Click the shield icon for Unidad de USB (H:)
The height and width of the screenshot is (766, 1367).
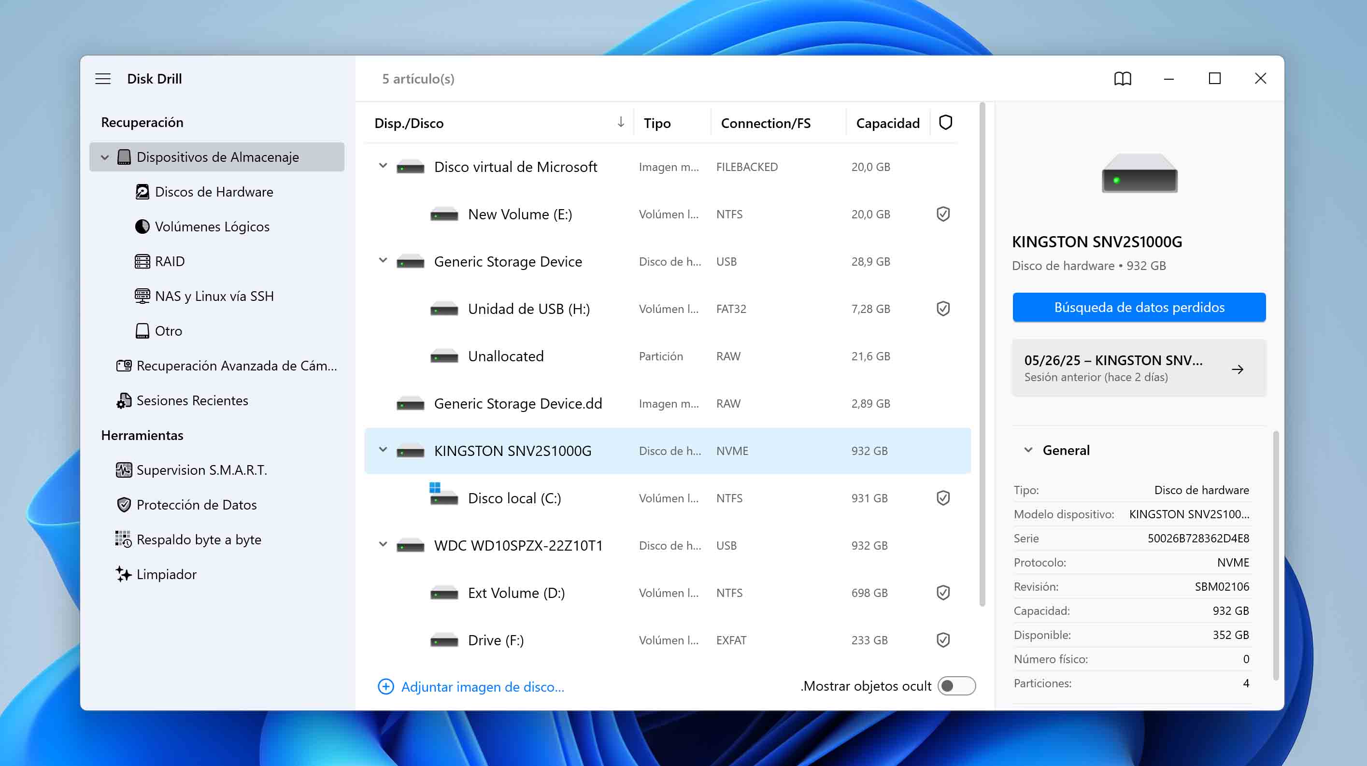pos(943,309)
